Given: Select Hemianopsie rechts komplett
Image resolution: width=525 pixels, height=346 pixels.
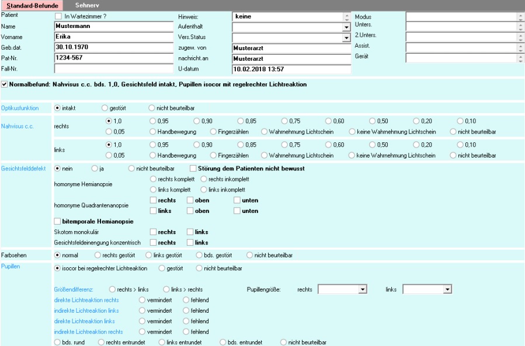Looking at the screenshot, I should tap(154, 179).
